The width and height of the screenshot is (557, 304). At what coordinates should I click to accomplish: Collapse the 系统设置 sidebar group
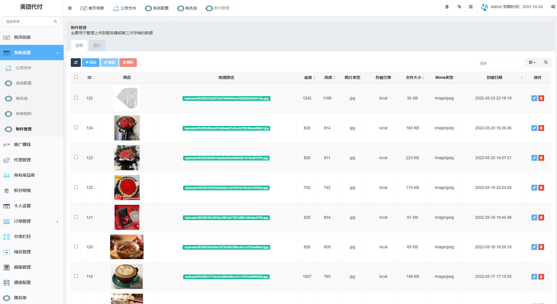tap(32, 52)
